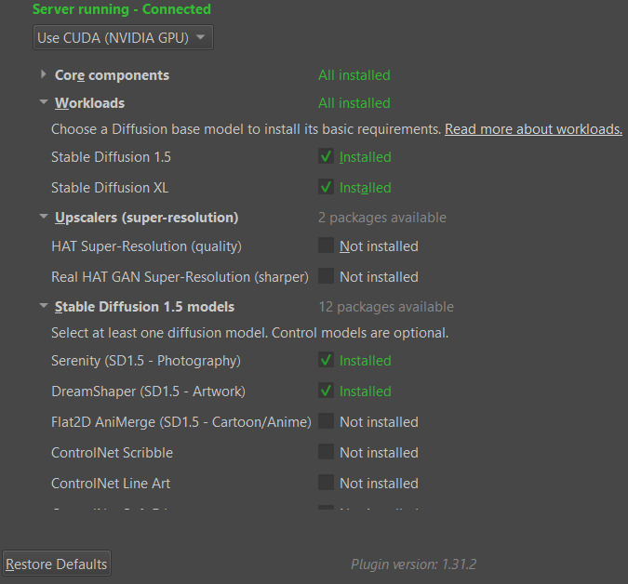Click the Installed text for Stable Diffusion XL

366,188
